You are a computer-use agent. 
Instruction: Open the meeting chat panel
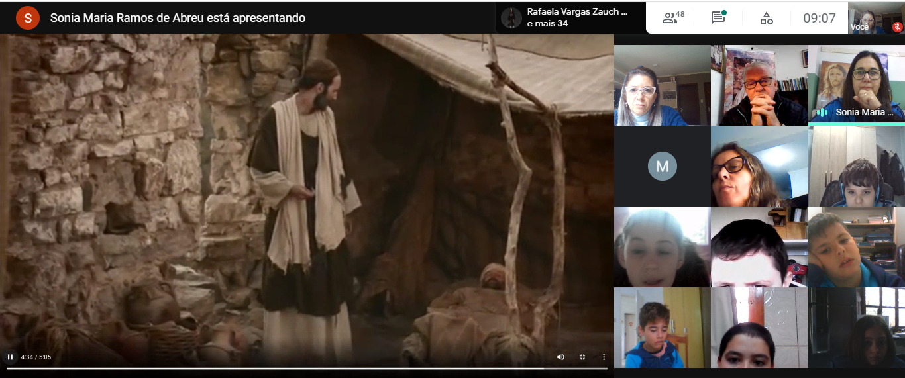(x=718, y=18)
